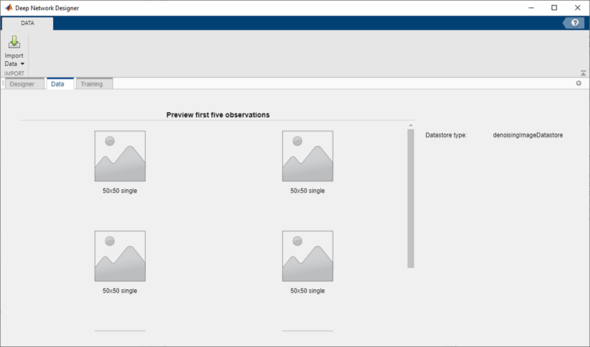Click the denoisingImageDatastore value text
590x347 pixels.
pos(527,135)
